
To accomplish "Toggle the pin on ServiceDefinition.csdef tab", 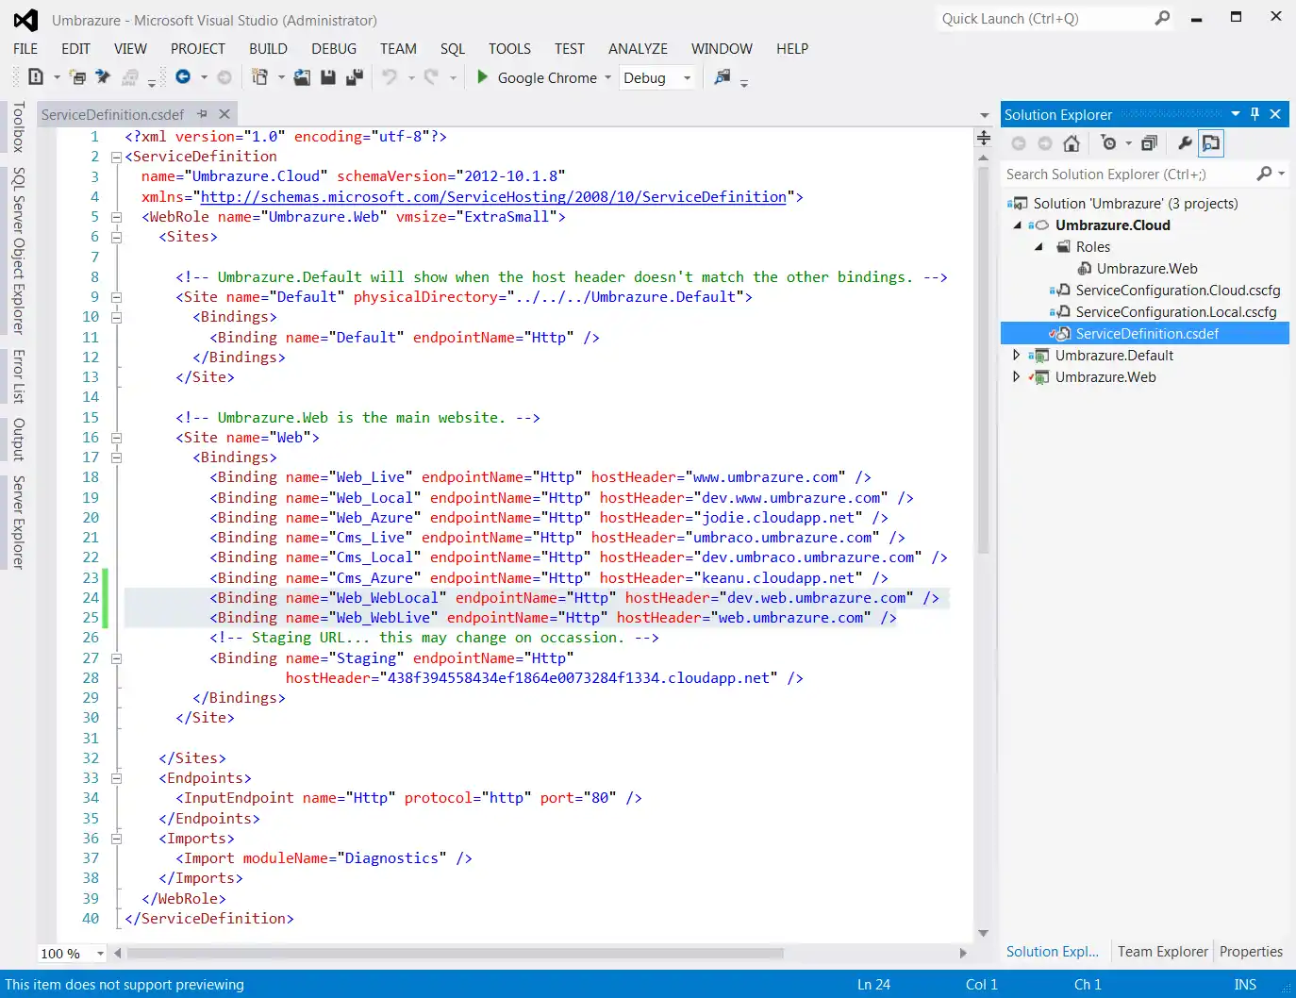I will click(202, 114).
